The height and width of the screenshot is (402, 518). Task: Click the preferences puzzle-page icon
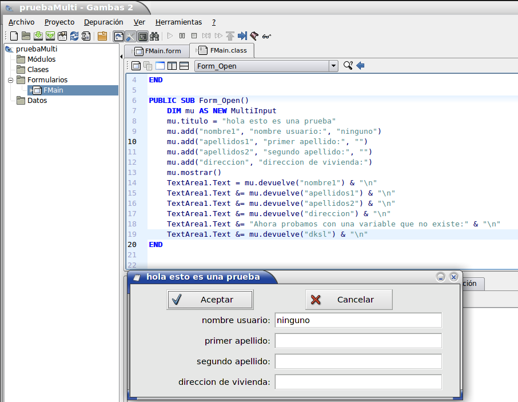(86, 36)
